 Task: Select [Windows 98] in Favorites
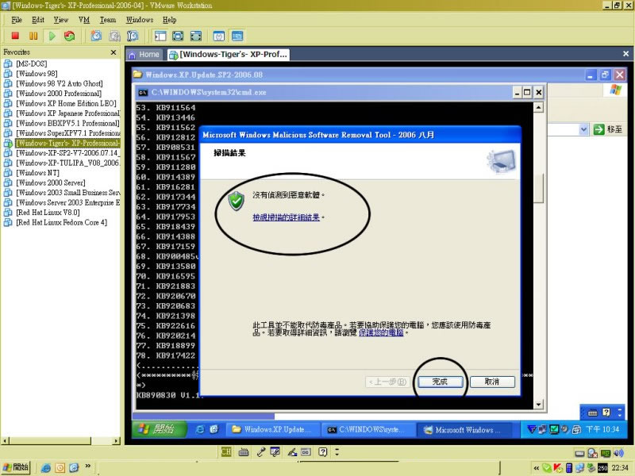(37, 74)
